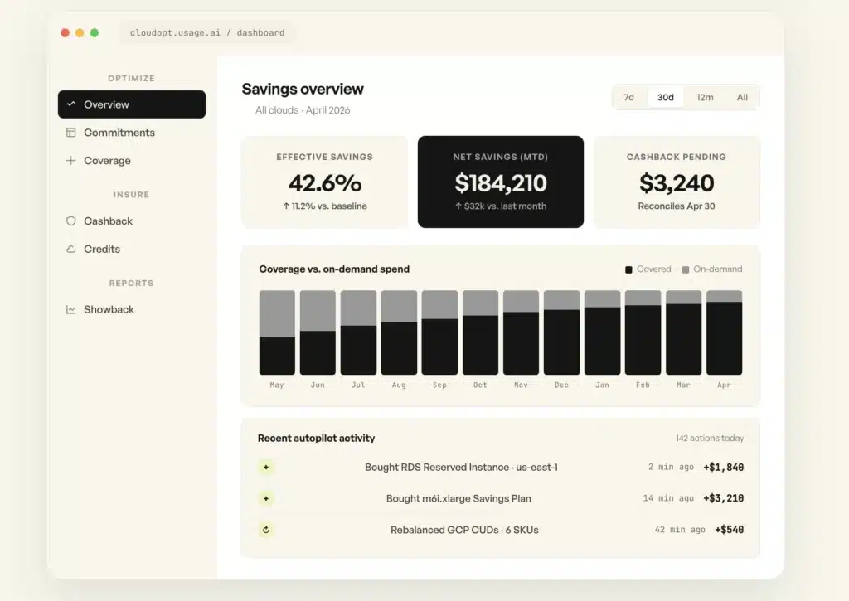Click the Apr coverage bar
Image resolution: width=849 pixels, height=601 pixels.
coord(725,332)
